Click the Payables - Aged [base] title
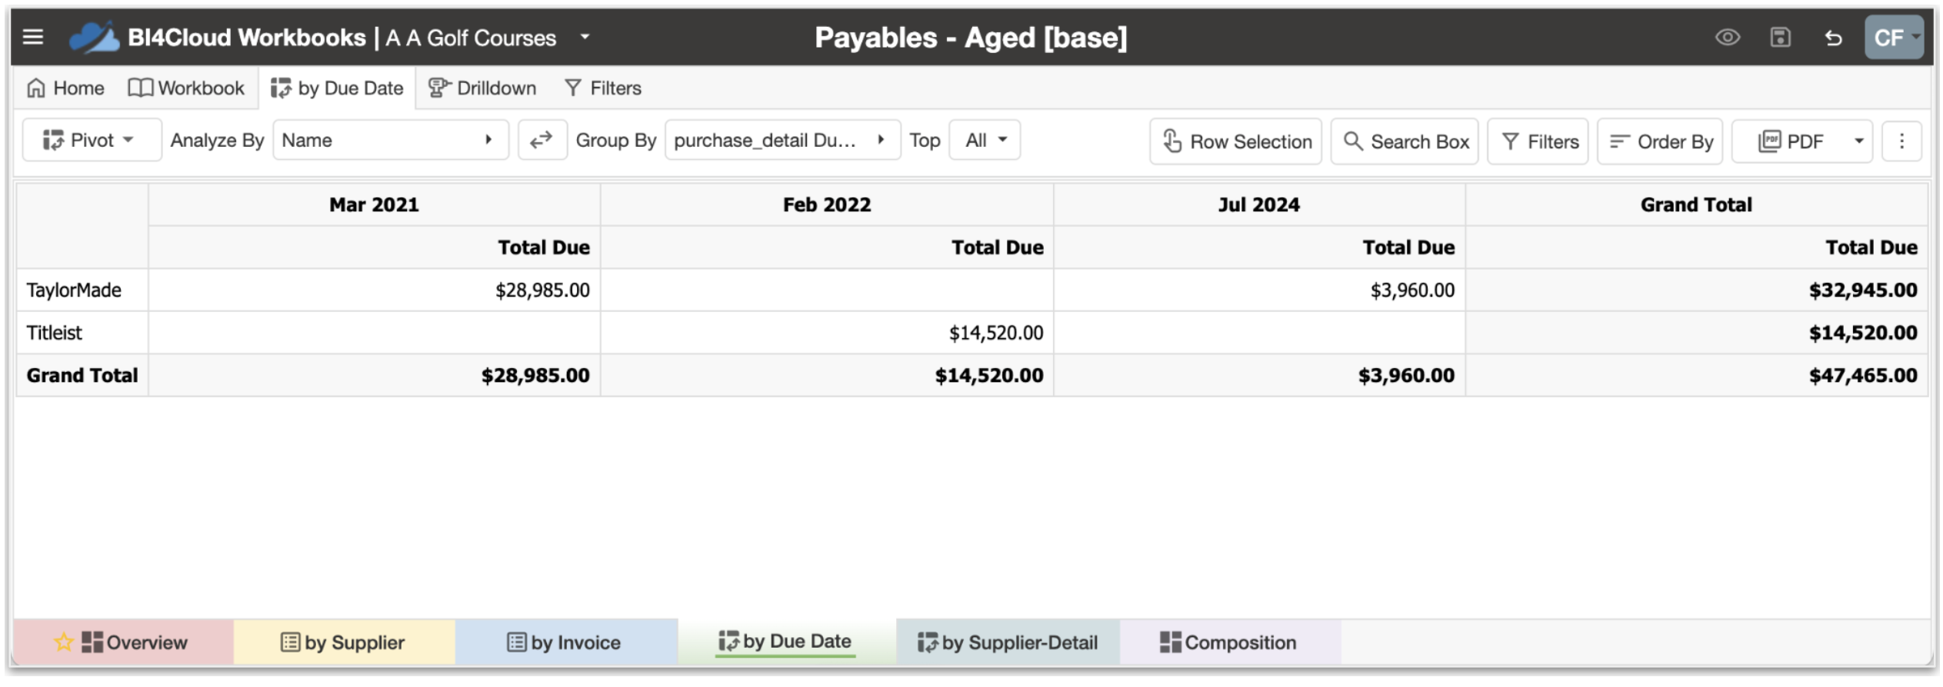Viewport: 1943px width, 687px height. pos(971,38)
